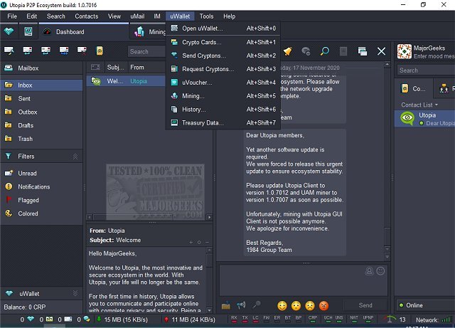Choose uVoucher from the uWallet menu
Viewport: 455px width, 328px height.
point(223,83)
